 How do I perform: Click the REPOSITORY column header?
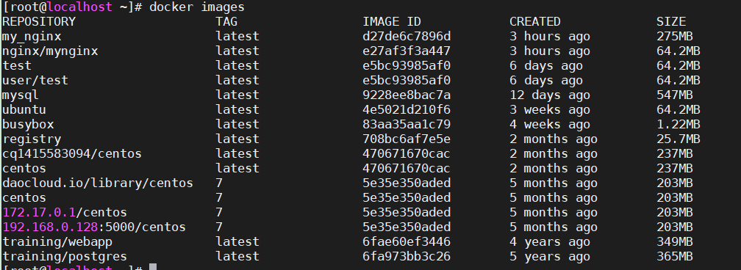39,22
